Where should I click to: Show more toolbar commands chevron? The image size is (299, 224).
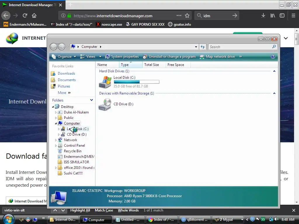[x=241, y=57]
